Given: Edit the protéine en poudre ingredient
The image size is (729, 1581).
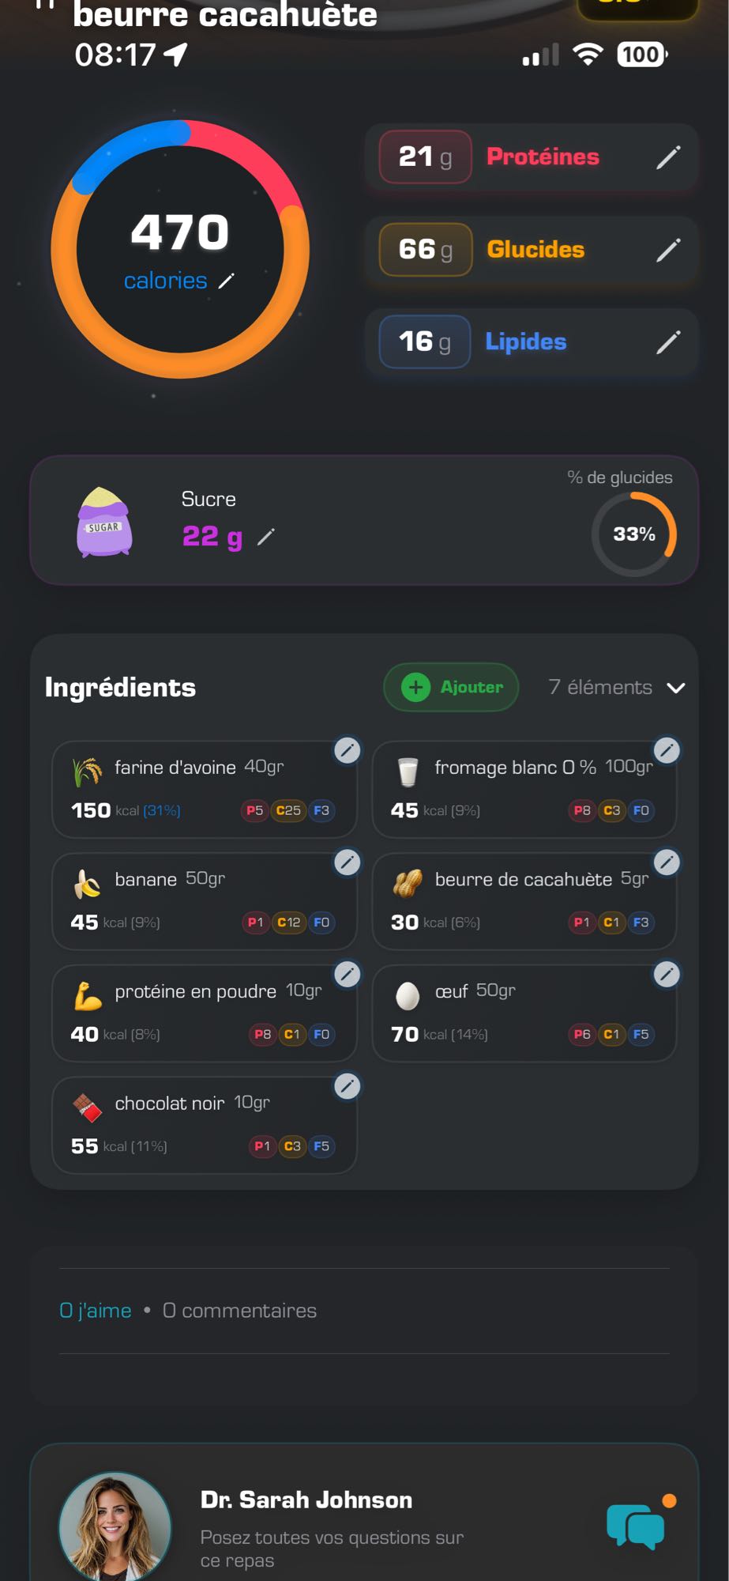Looking at the screenshot, I should pos(347,975).
